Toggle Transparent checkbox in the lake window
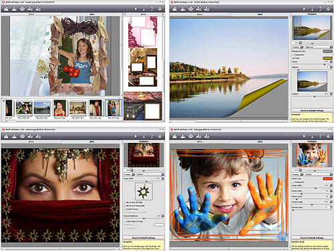 293,55
